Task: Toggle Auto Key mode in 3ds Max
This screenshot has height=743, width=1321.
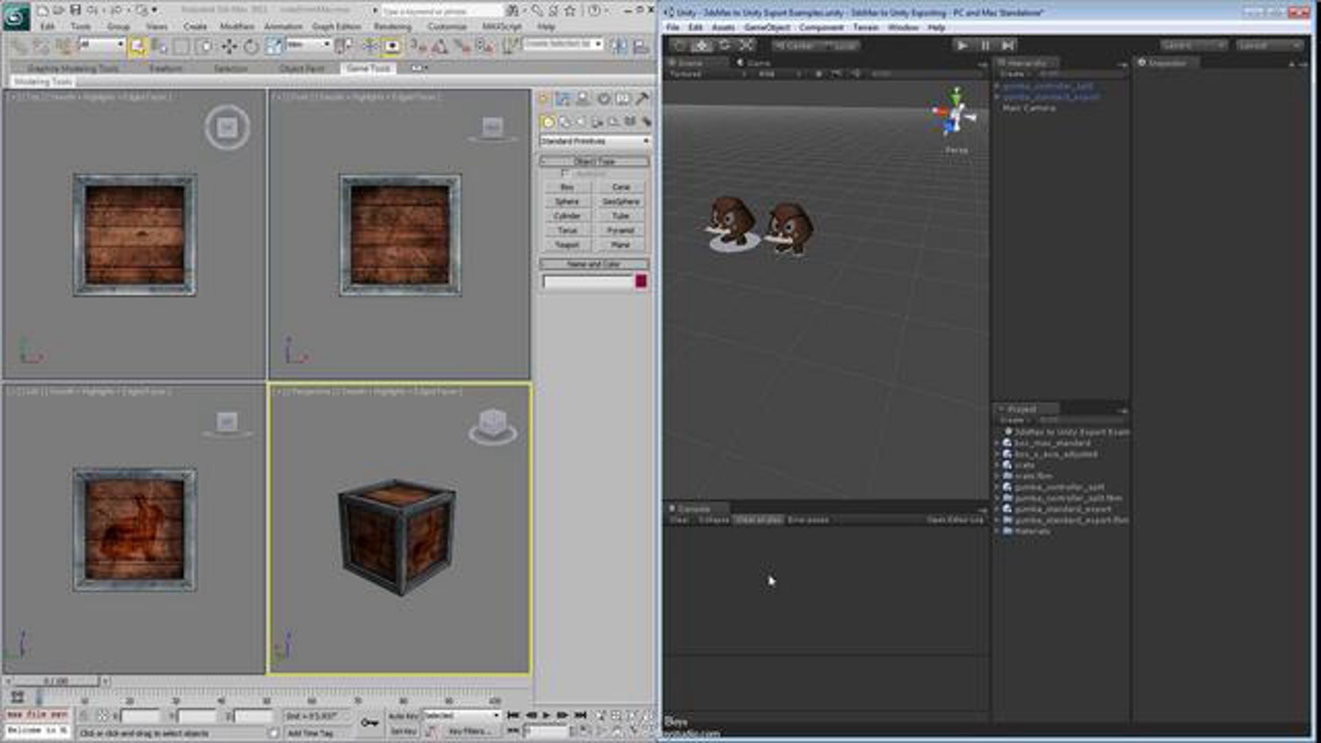Action: pos(403,716)
